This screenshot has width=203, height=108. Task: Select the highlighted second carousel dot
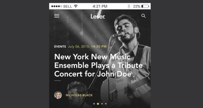(x=98, y=104)
